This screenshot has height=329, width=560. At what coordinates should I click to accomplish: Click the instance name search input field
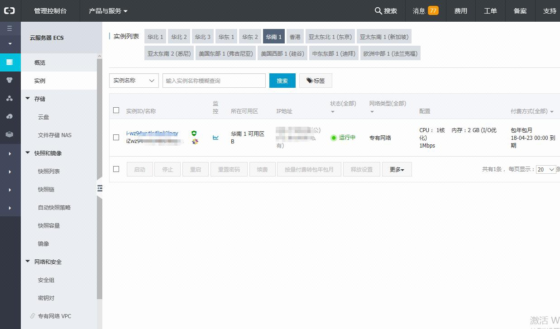(x=214, y=81)
